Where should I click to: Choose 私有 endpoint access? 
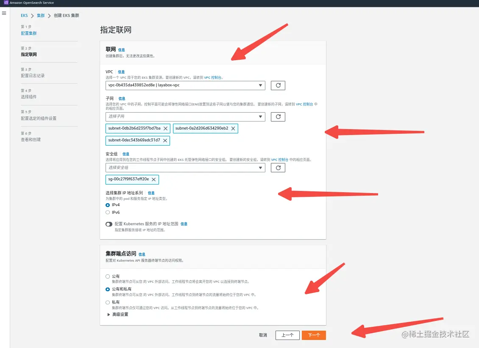(108, 302)
